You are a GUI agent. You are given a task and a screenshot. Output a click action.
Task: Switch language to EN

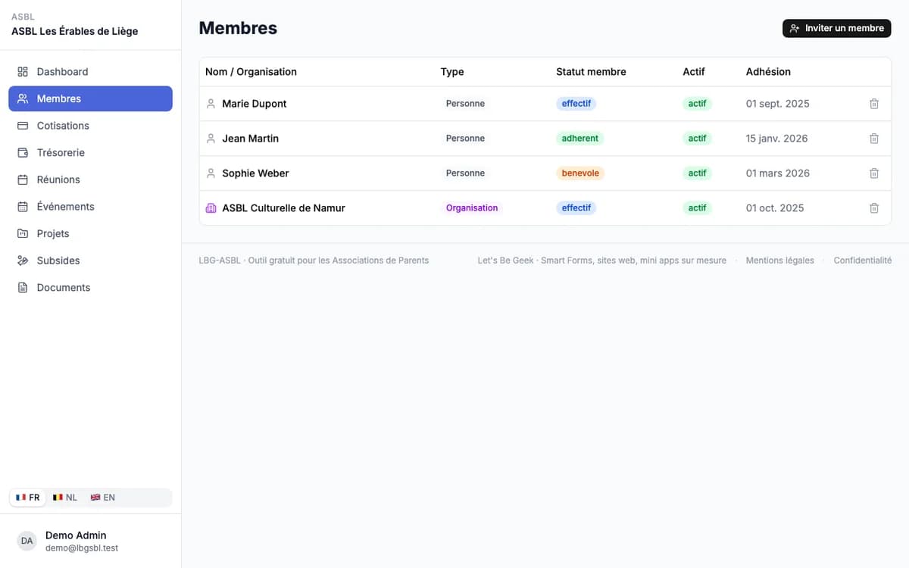tap(103, 498)
